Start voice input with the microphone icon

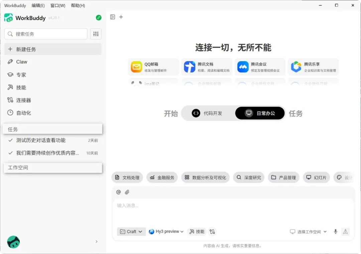[x=336, y=232]
